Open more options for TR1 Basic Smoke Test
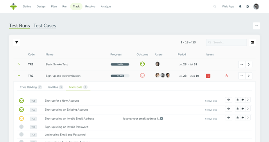The height and width of the screenshot is (142, 269). [x=242, y=65]
